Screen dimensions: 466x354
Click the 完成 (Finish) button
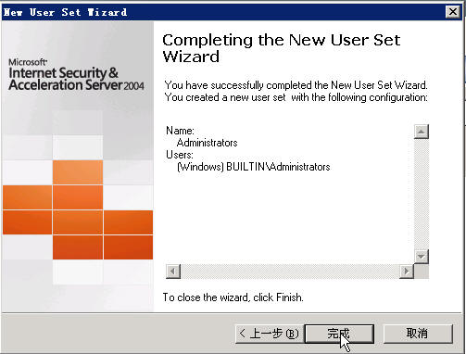pyautogui.click(x=339, y=334)
